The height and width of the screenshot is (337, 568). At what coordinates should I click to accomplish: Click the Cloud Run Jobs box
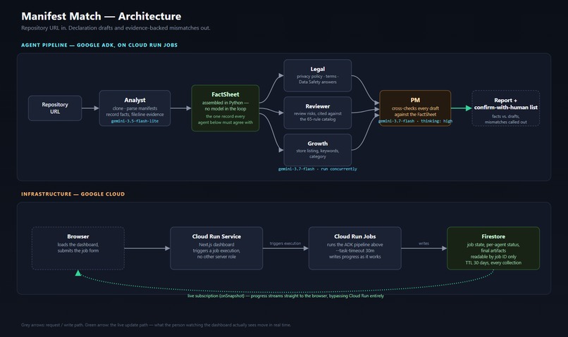point(355,248)
